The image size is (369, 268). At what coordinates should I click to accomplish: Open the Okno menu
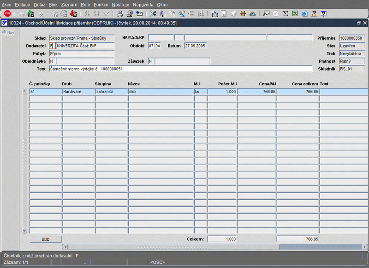162,5
